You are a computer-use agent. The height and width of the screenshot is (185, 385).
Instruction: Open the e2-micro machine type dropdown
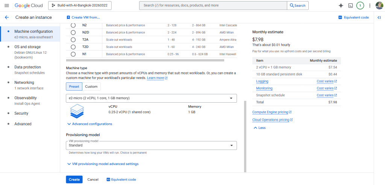(x=151, y=98)
